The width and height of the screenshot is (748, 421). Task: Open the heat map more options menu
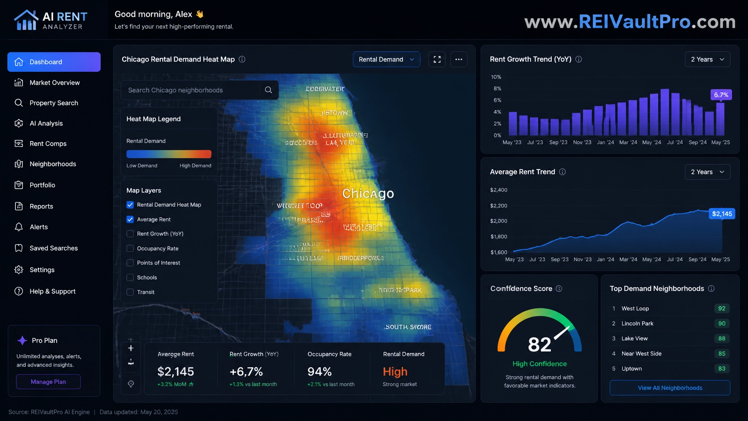pos(459,59)
